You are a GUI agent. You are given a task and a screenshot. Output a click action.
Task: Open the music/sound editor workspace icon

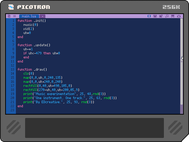pyautogui.click(x=167, y=16)
